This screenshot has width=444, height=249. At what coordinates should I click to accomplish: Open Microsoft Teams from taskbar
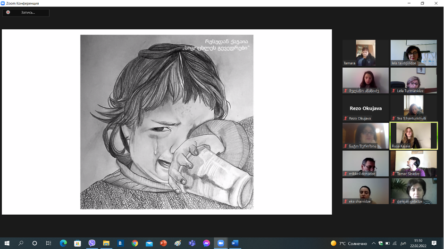point(192,243)
